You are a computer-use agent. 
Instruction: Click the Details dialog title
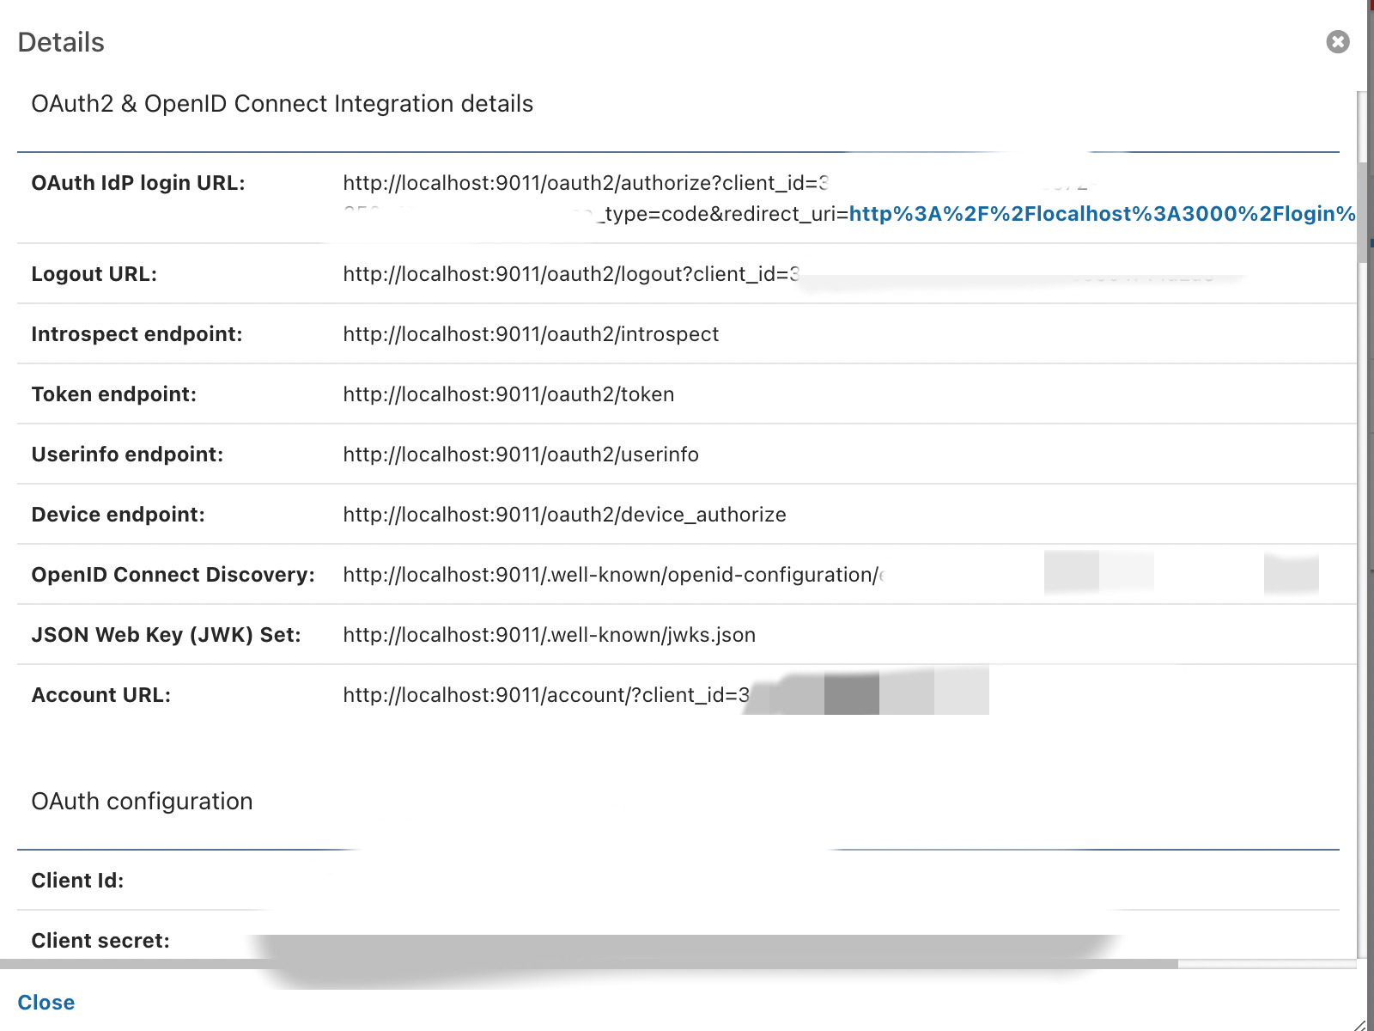[x=61, y=42]
